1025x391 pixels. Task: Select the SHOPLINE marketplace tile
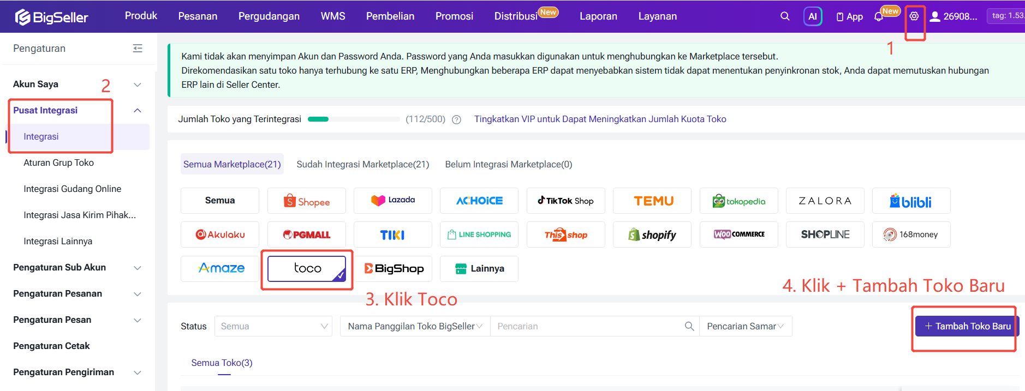tap(825, 234)
